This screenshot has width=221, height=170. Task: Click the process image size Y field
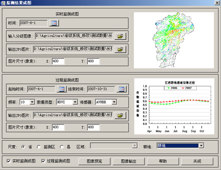click(93, 127)
